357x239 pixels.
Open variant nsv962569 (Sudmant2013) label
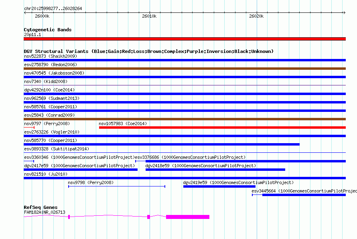point(52,98)
